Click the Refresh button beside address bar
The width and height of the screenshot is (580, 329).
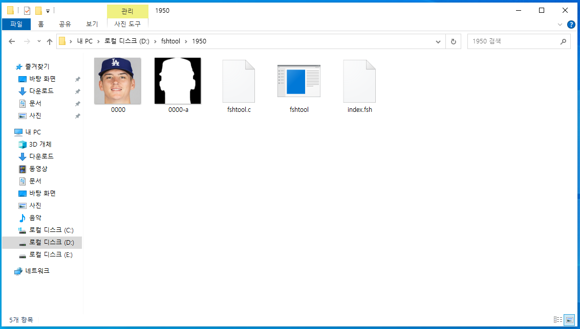[453, 41]
